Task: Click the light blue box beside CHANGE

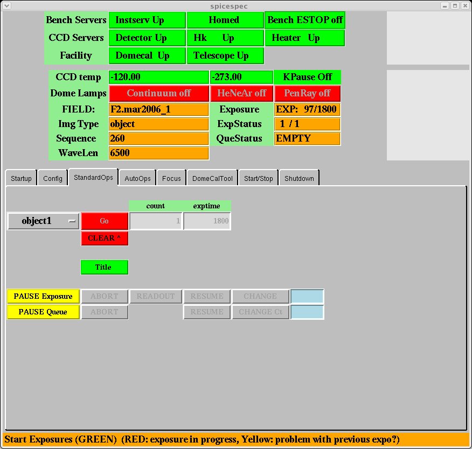Action: (307, 296)
